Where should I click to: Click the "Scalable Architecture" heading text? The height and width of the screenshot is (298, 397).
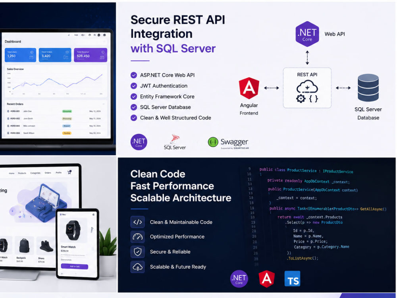pos(181,198)
